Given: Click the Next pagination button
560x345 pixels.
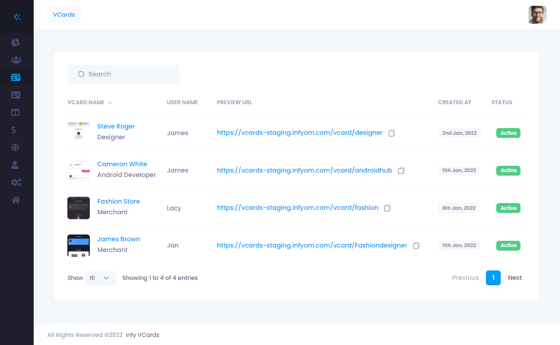Looking at the screenshot, I should coord(515,278).
